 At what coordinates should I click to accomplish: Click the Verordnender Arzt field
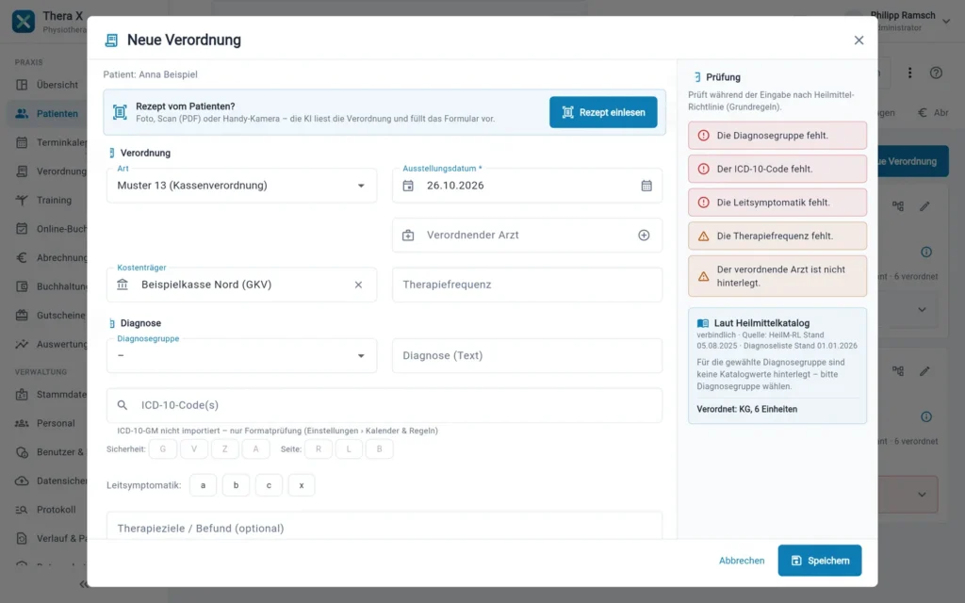[527, 235]
